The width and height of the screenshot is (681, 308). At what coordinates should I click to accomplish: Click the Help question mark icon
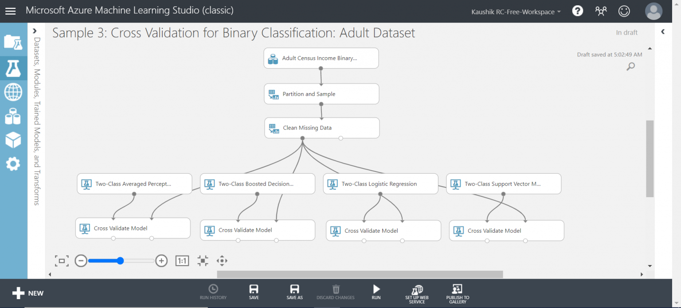pos(577,11)
